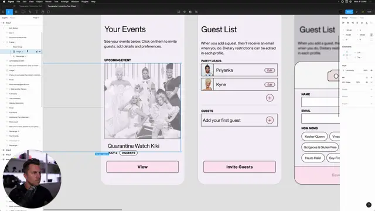Click the fill styles grid icon
Viewport: 375px width, 211px height.
(x=367, y=77)
